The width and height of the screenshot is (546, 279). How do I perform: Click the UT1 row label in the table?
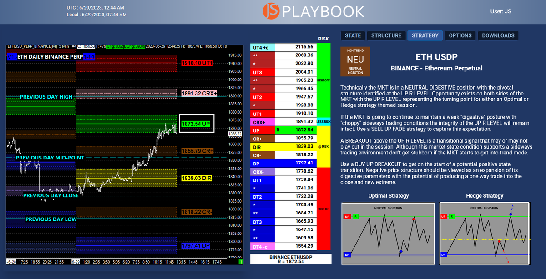263,113
